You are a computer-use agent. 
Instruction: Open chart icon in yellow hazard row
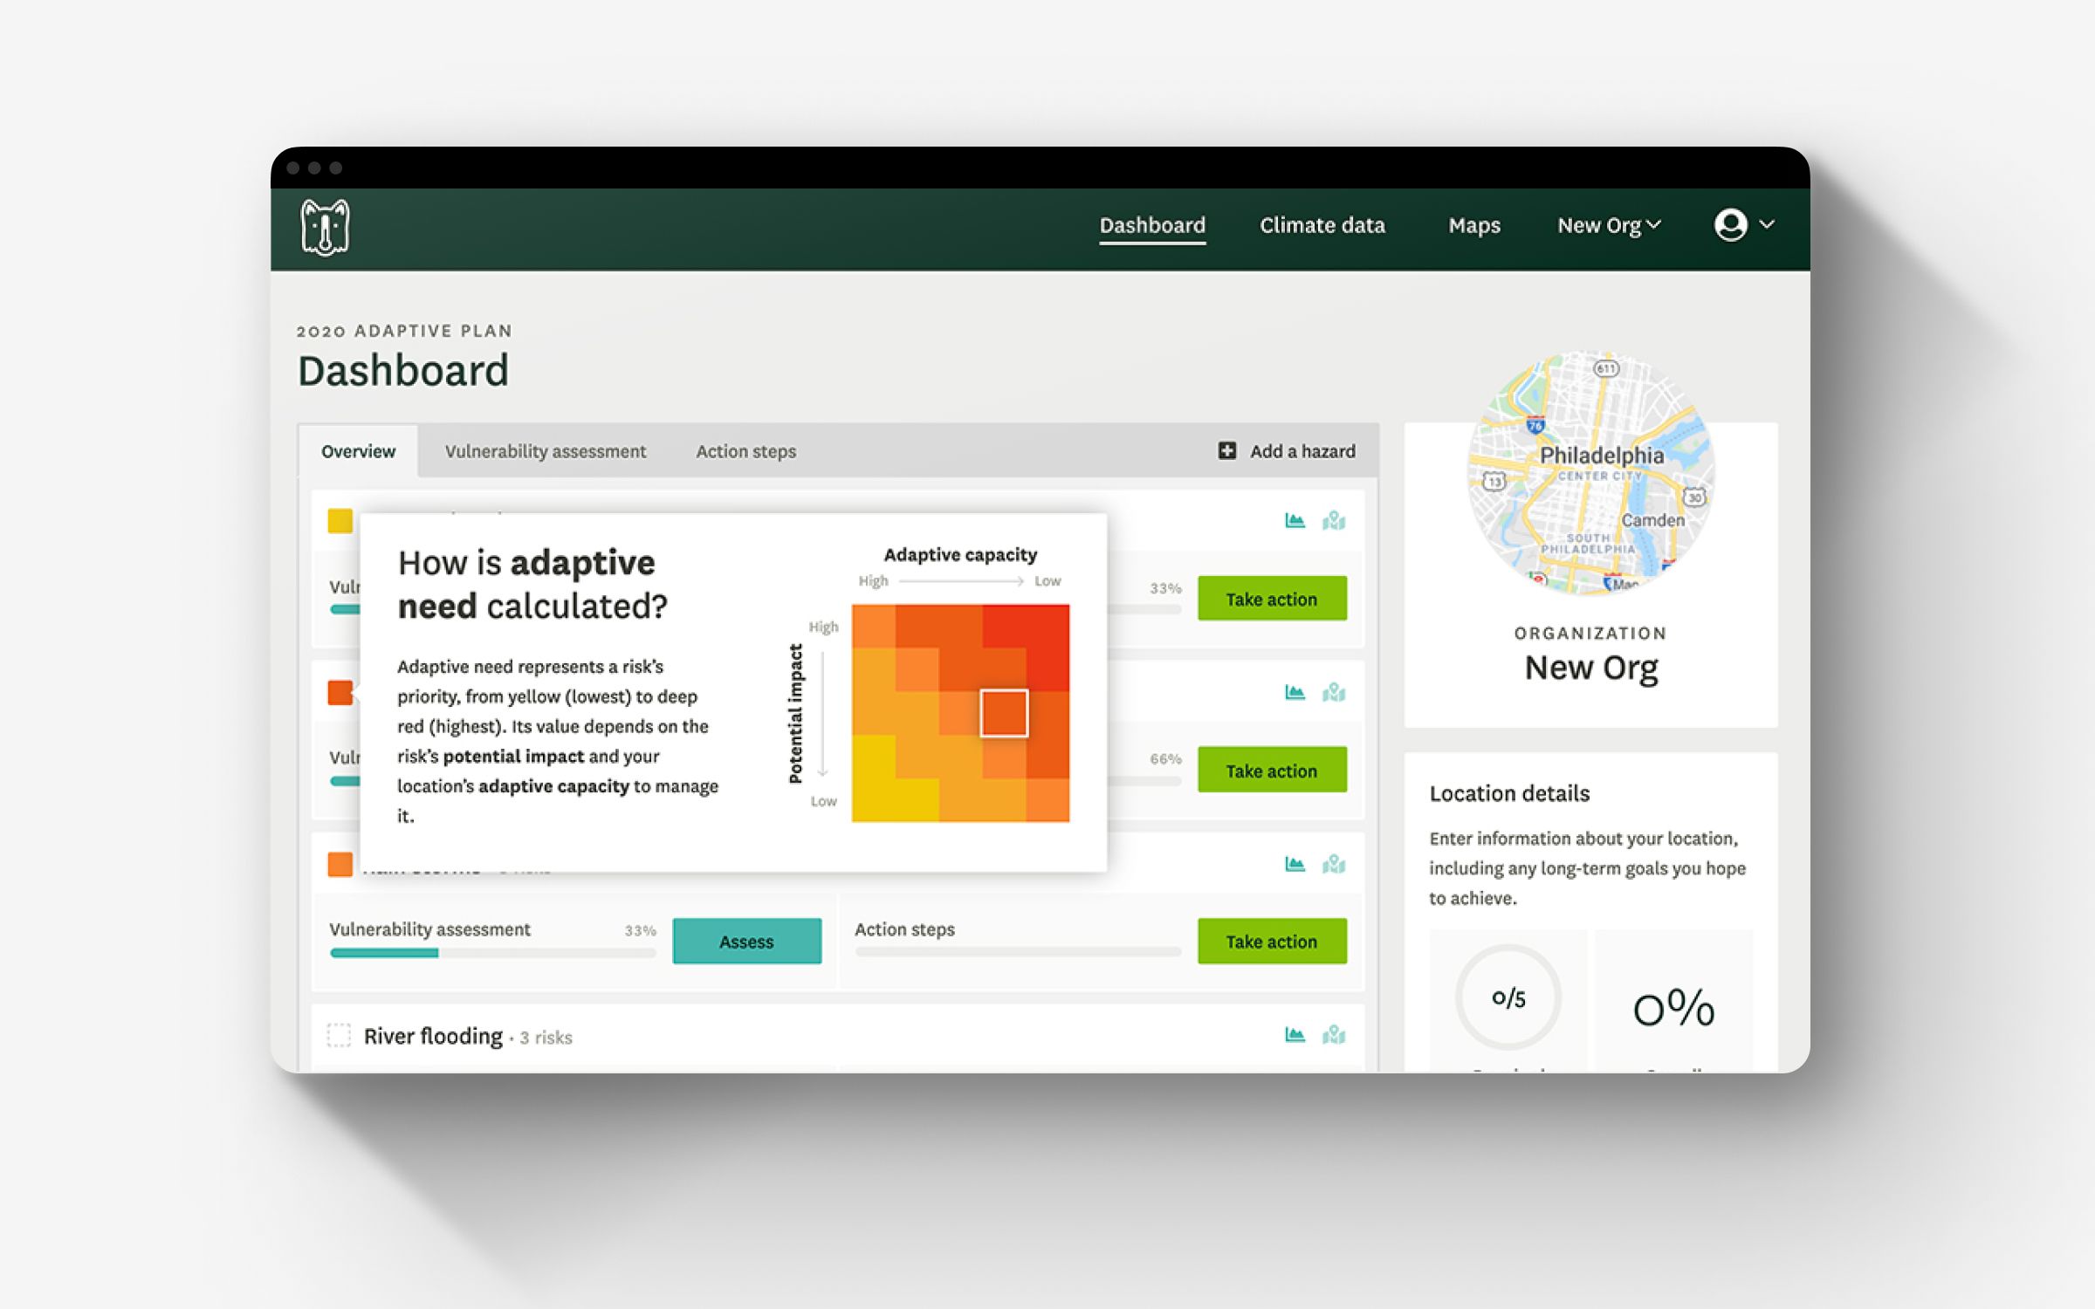tap(1295, 521)
